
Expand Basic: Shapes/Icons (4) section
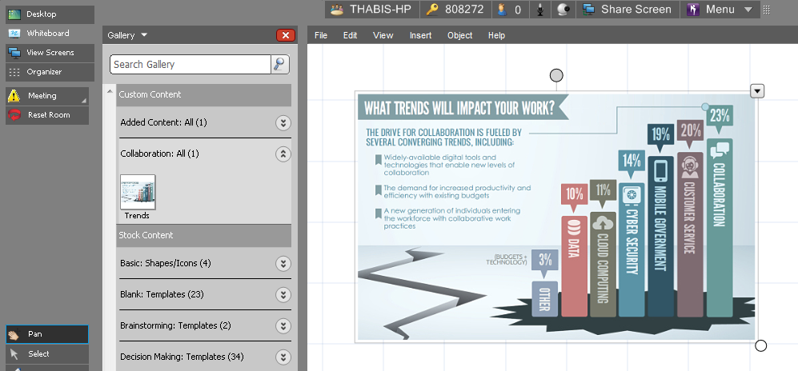tap(283, 263)
